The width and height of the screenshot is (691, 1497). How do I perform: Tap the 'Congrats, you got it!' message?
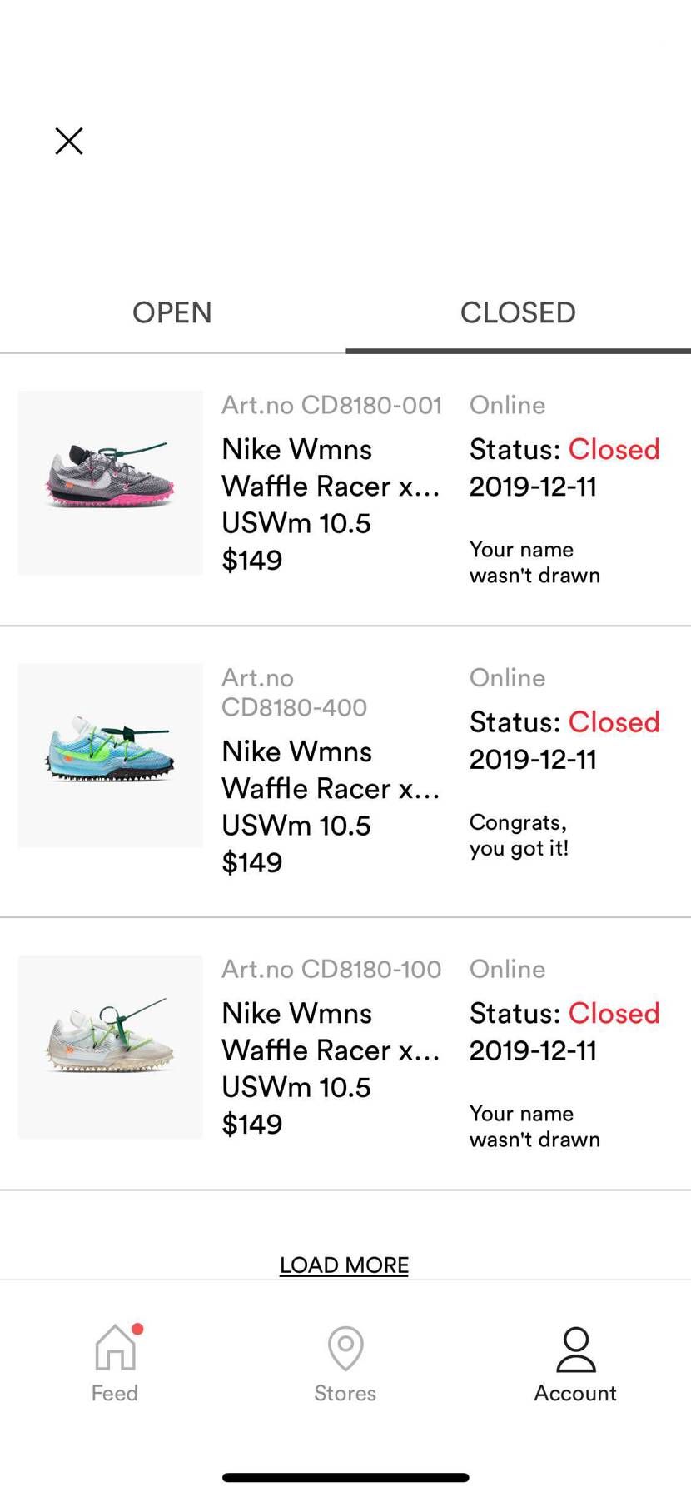click(519, 835)
